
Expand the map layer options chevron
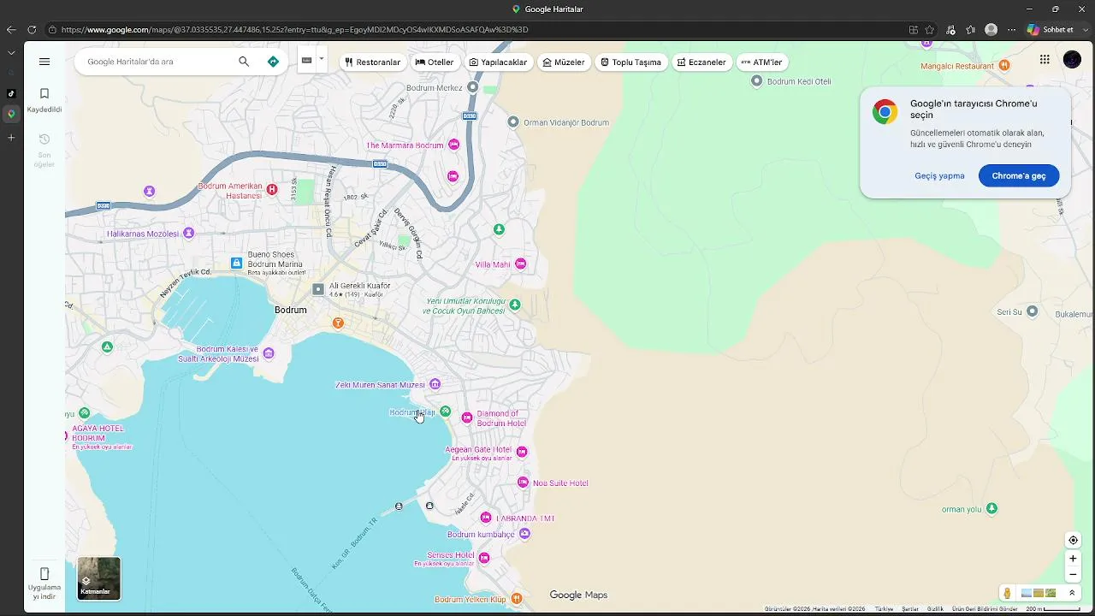(1072, 593)
